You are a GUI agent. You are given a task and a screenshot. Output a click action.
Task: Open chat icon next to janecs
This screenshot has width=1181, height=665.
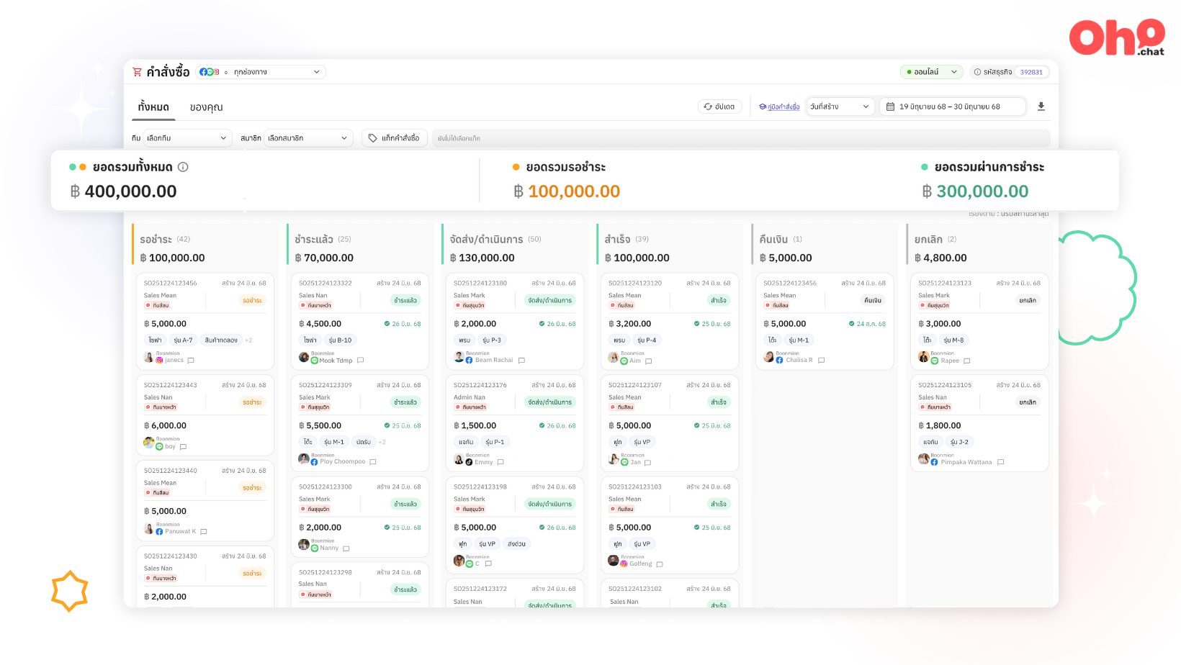191,361
